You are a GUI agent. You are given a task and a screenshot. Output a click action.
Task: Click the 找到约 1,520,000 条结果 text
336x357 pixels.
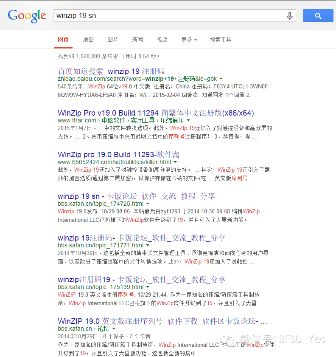coord(88,56)
